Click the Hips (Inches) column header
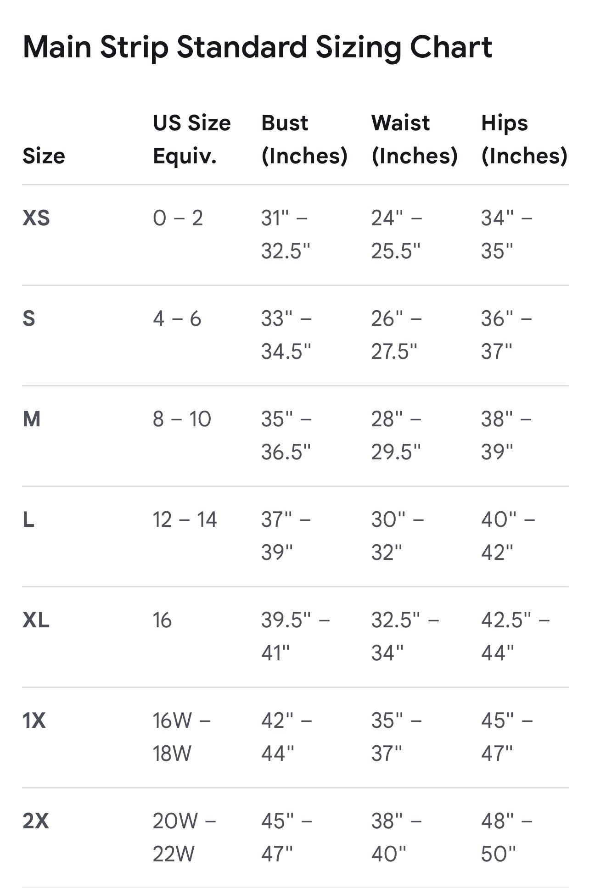The width and height of the screenshot is (606, 888). [524, 140]
